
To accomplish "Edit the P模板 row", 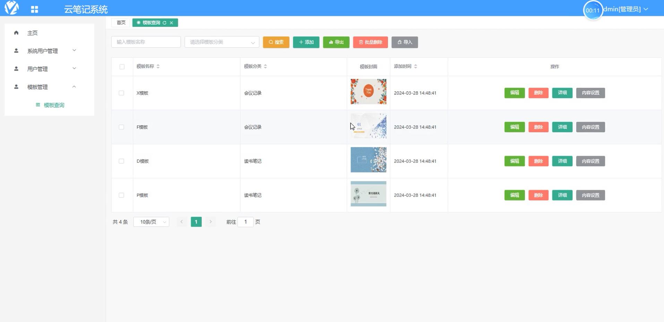I will (x=515, y=195).
